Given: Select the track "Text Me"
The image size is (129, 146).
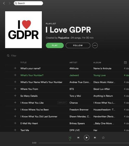Looking at the screenshot, I should click(x=25, y=130).
